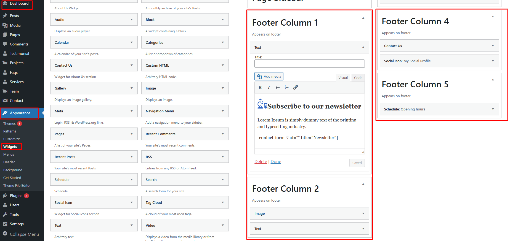526x241 pixels.
Task: Click the Delete link in Footer Column 1
Action: point(261,161)
